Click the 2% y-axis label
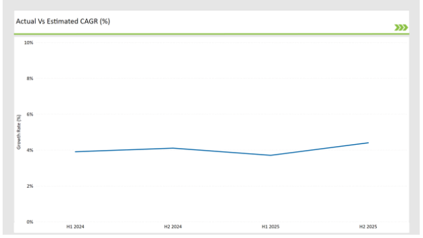The width and height of the screenshot is (423, 238). (x=30, y=186)
